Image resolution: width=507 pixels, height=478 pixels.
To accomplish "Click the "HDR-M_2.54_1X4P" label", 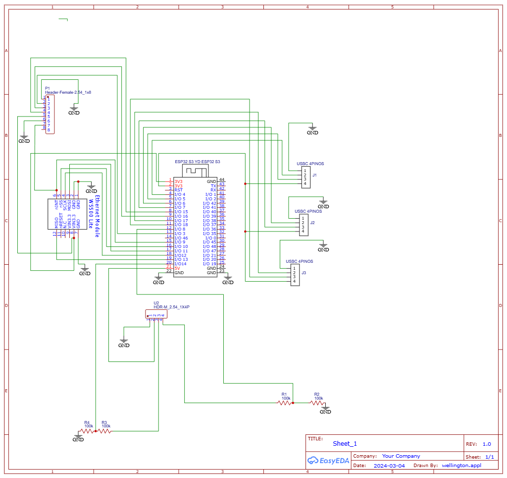I will pyautogui.click(x=171, y=307).
